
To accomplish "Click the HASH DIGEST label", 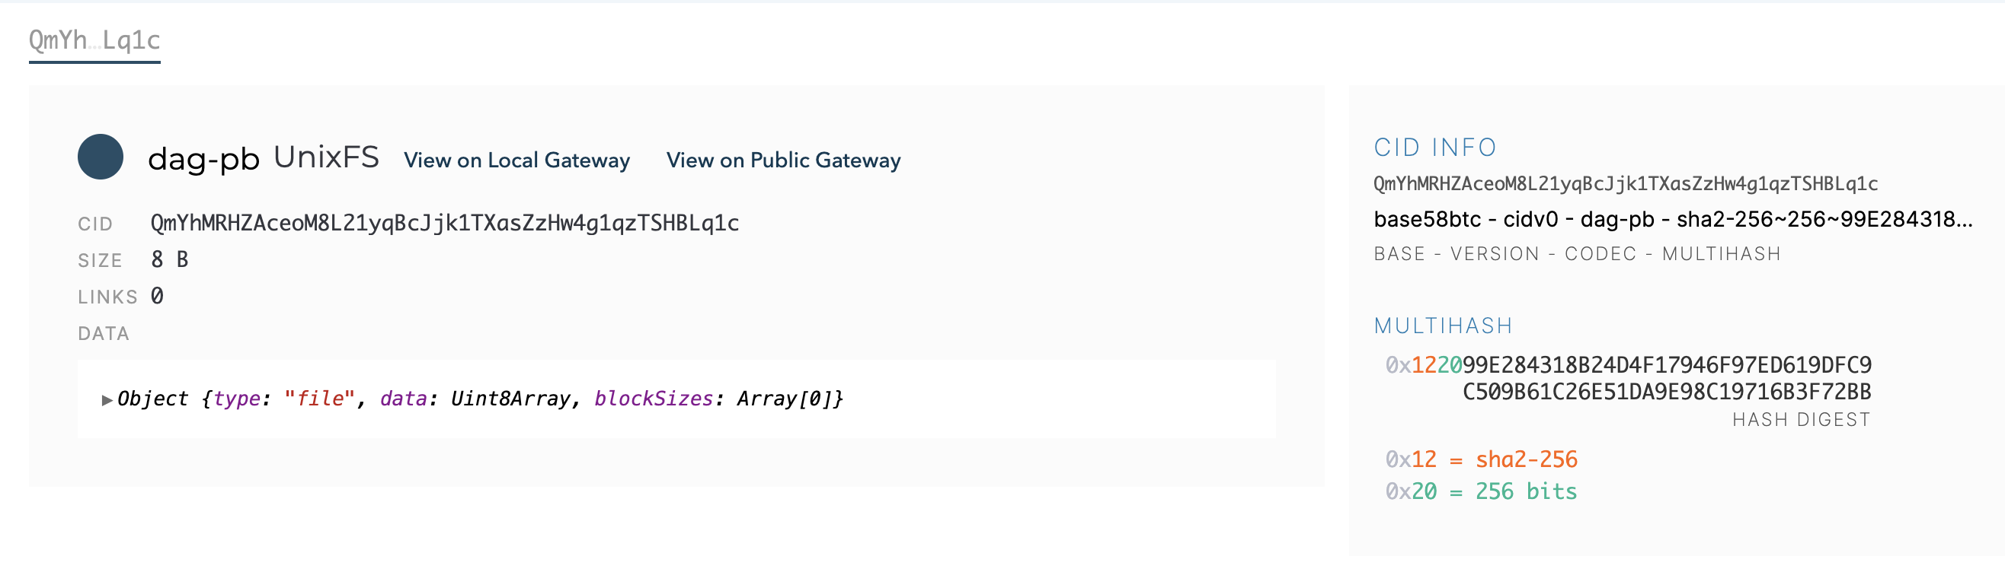I will [x=1800, y=420].
